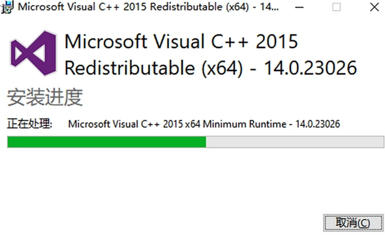This screenshot has width=385, height=236.
Task: Click the grey unfilled part of the progress bar
Action: click(295, 142)
